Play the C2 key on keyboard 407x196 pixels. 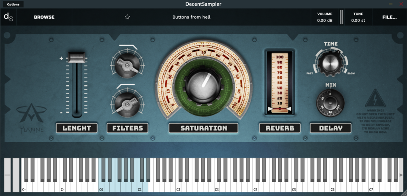178,188
